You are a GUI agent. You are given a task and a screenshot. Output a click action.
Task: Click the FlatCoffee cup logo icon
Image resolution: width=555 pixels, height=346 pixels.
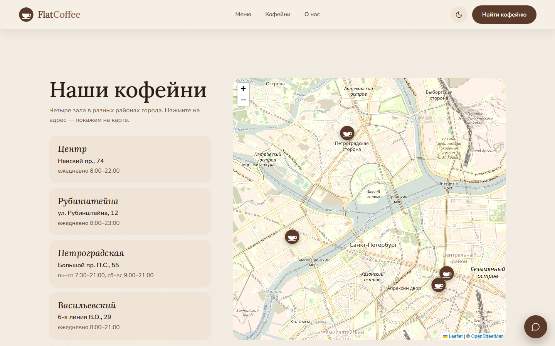(x=26, y=15)
